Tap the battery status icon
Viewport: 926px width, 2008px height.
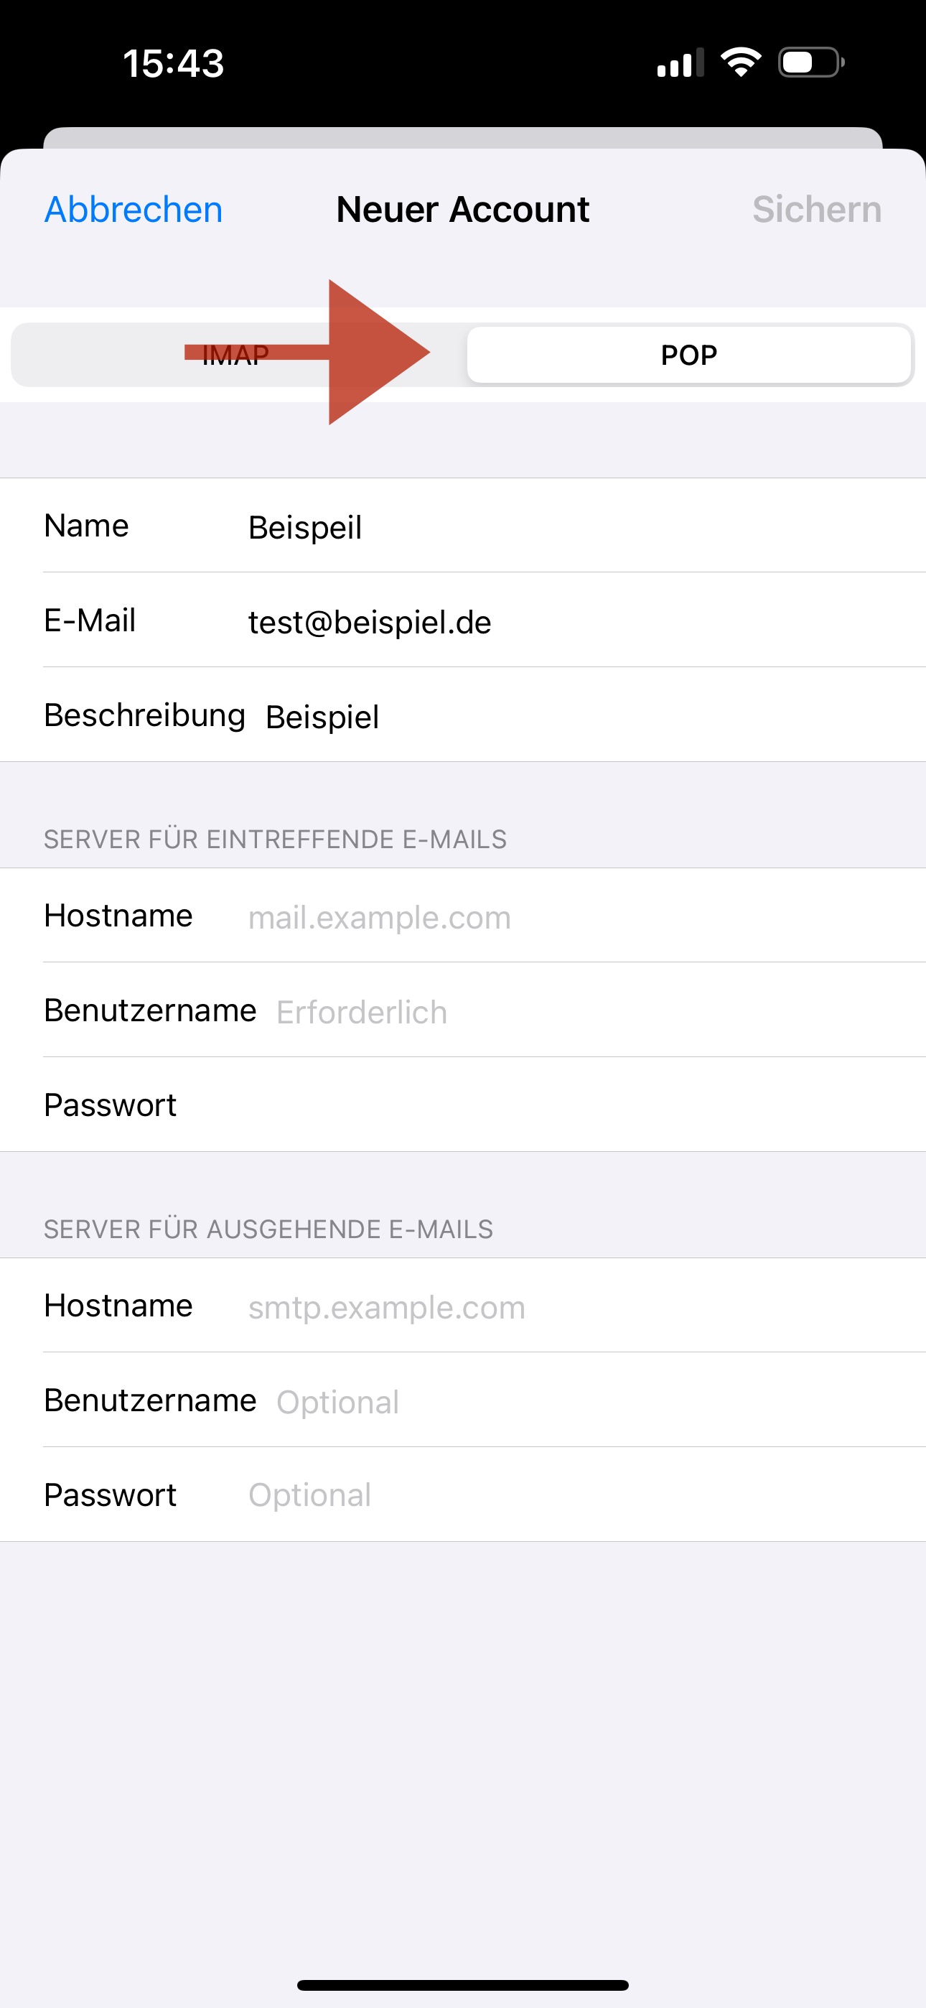pos(810,62)
